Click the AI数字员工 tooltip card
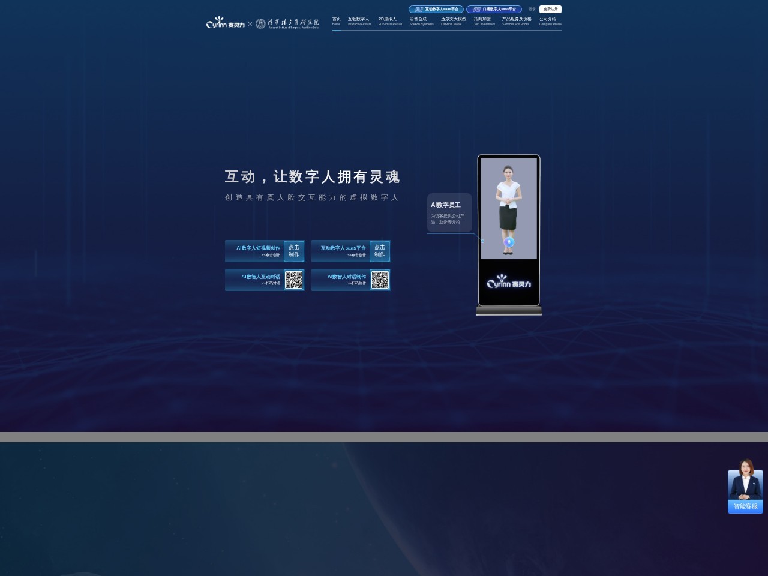 point(449,212)
